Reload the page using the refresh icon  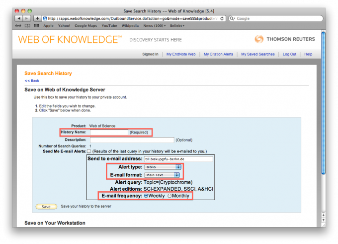coord(222,18)
